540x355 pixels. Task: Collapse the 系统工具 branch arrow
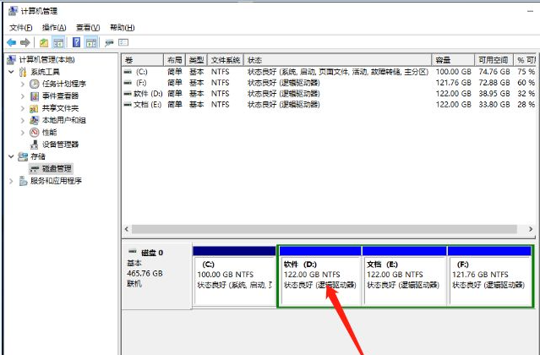[x=11, y=72]
